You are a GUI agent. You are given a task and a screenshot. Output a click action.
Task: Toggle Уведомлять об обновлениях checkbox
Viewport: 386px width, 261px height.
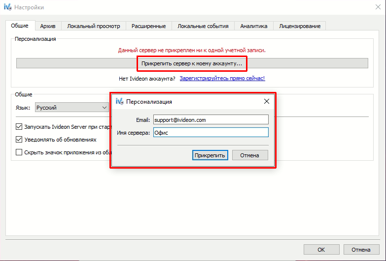(19, 140)
